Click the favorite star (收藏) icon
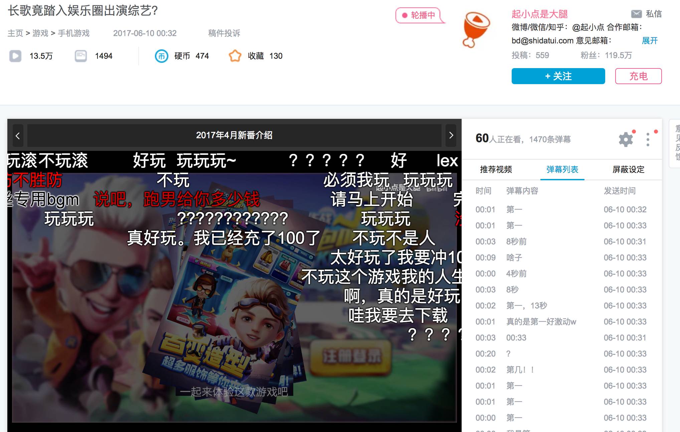Screen dimensions: 680x432 235,56
